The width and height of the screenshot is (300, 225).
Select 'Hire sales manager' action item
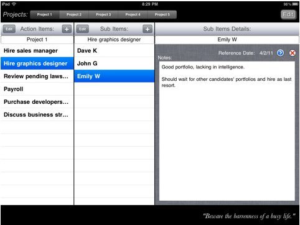37,51
